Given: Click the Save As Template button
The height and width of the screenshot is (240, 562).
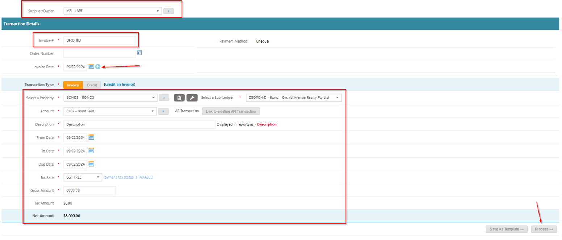Looking at the screenshot, I should [507, 229].
